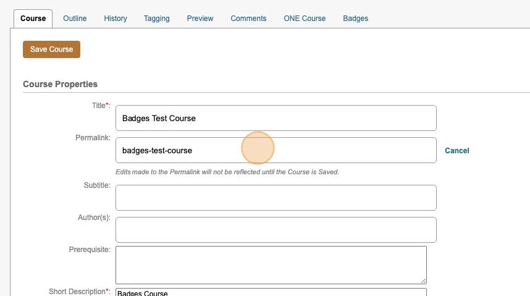Select the Subtitle input field
Image resolution: width=530 pixels, height=296 pixels.
pyautogui.click(x=276, y=198)
